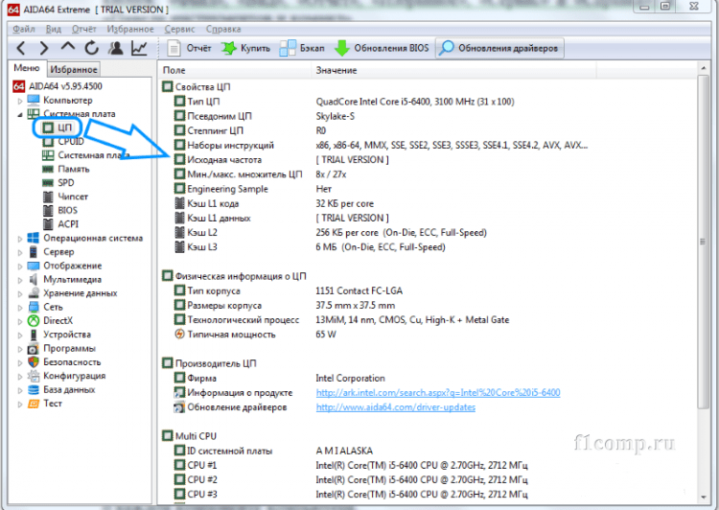The height and width of the screenshot is (510, 719).
Task: Open the user icon in the toolbar
Action: pos(116,48)
